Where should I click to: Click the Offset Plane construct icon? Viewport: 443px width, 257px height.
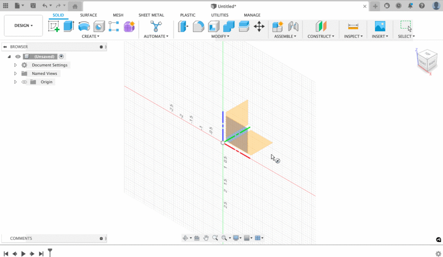tap(321, 26)
